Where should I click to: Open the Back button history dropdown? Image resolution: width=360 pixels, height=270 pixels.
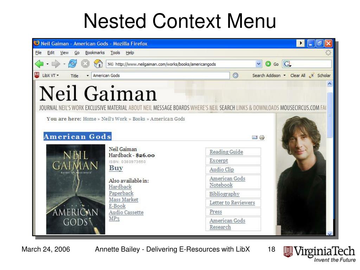tap(47, 64)
